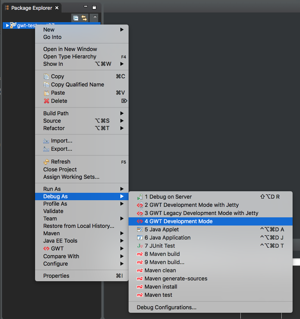
Task: Click the Refresh icon
Action: pyautogui.click(x=46, y=162)
